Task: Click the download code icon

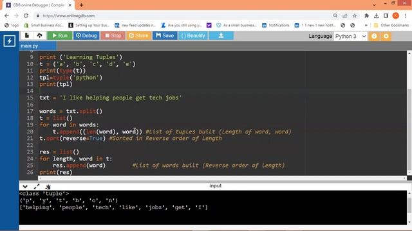Action: click(x=221, y=35)
